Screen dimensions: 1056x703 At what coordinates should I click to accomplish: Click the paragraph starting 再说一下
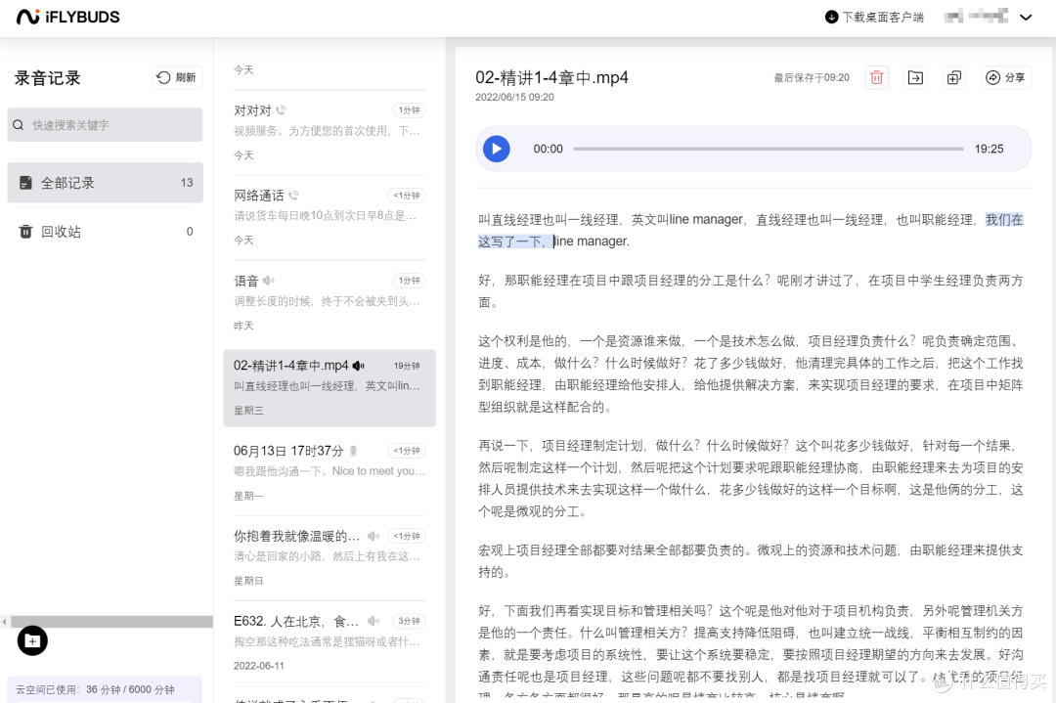coord(750,478)
